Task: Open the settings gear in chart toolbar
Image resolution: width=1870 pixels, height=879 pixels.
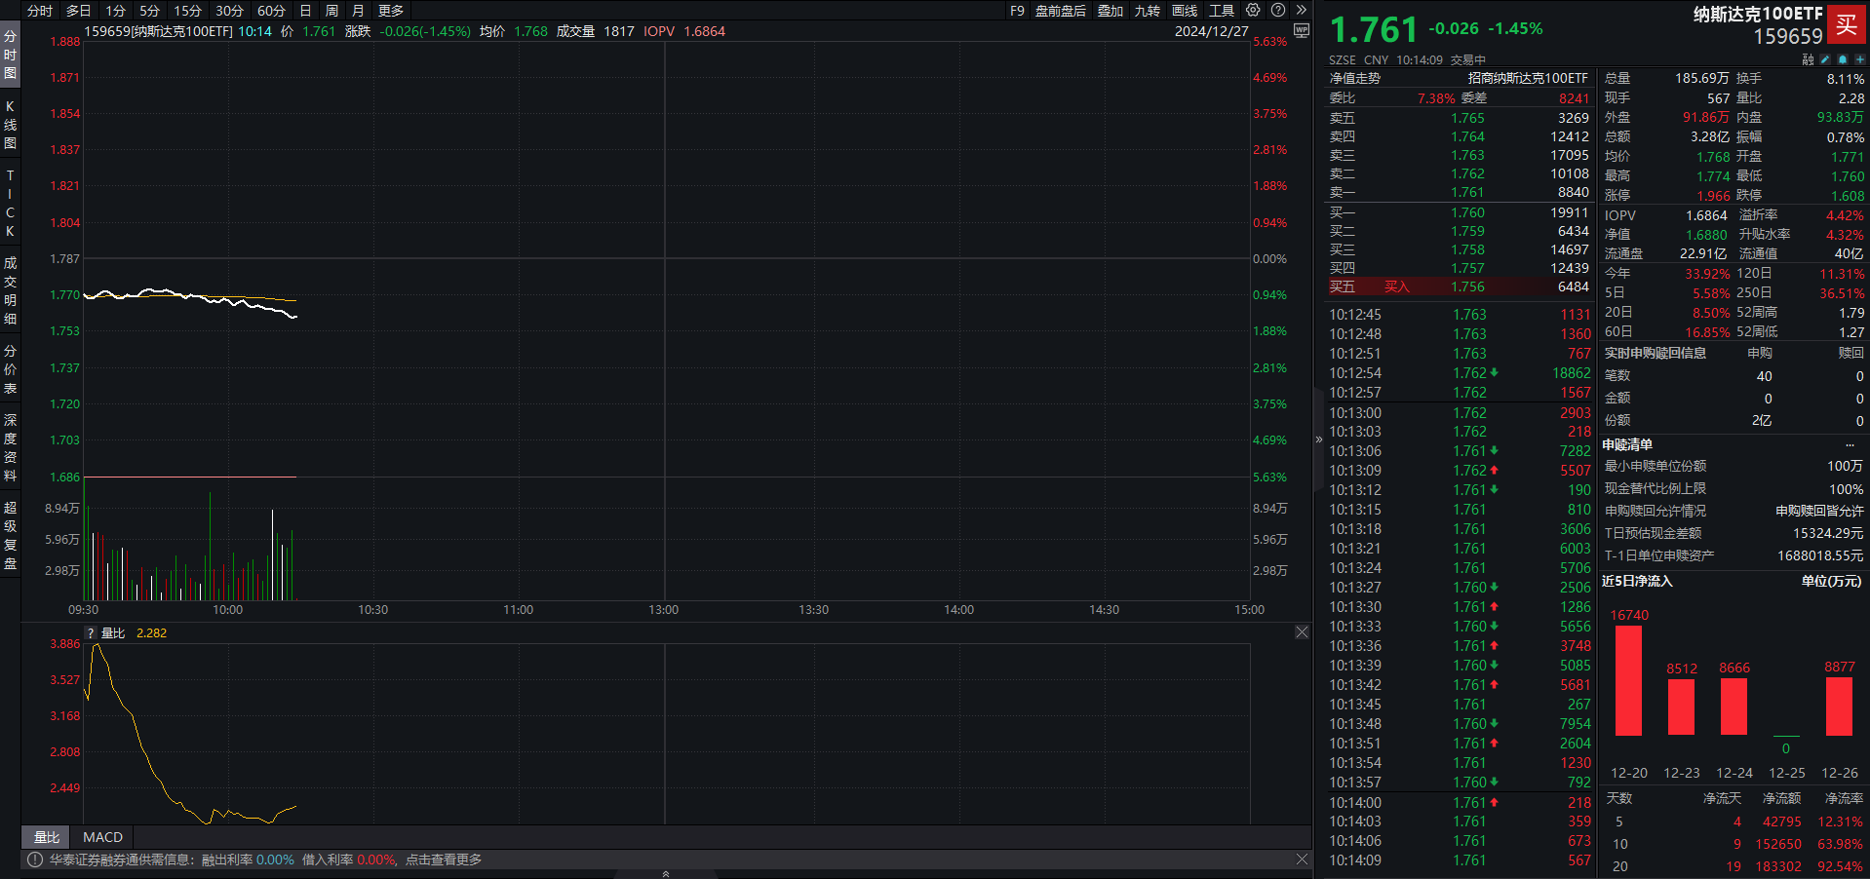Action: click(x=1253, y=10)
